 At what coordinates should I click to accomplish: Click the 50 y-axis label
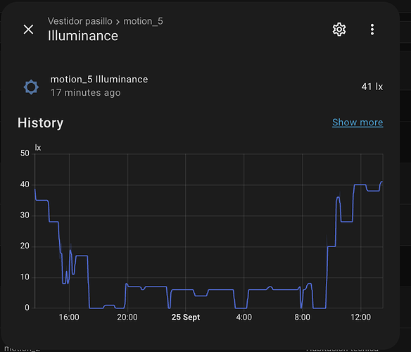(x=25, y=153)
